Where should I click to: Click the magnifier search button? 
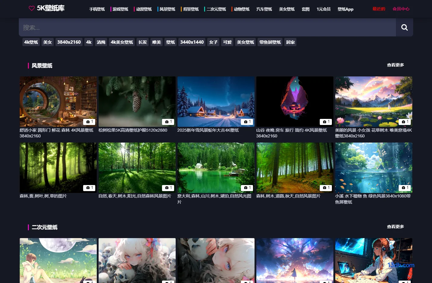[x=404, y=27]
